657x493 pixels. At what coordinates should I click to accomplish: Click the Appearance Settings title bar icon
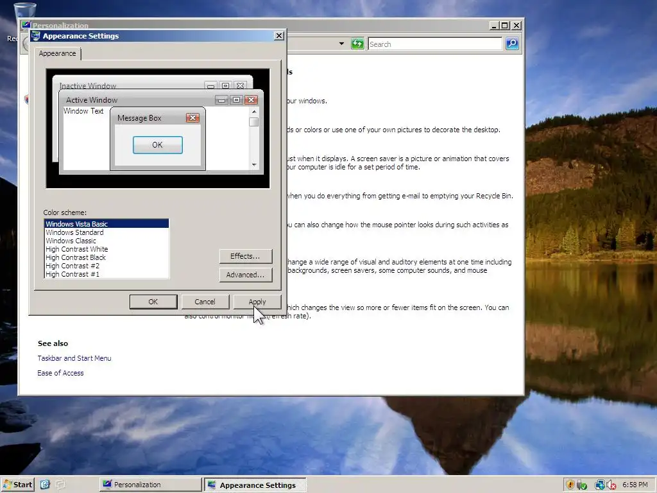pos(36,36)
